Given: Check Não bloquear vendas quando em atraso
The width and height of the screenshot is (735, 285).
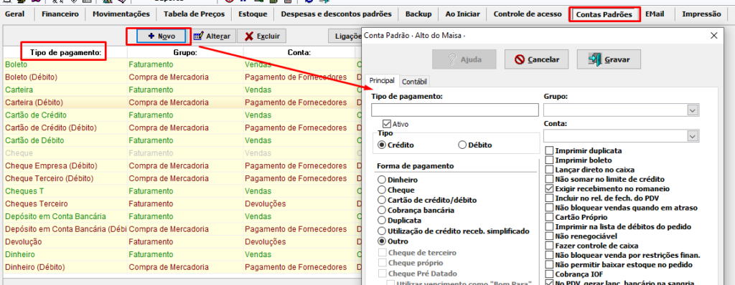Looking at the screenshot, I should pyautogui.click(x=549, y=208).
